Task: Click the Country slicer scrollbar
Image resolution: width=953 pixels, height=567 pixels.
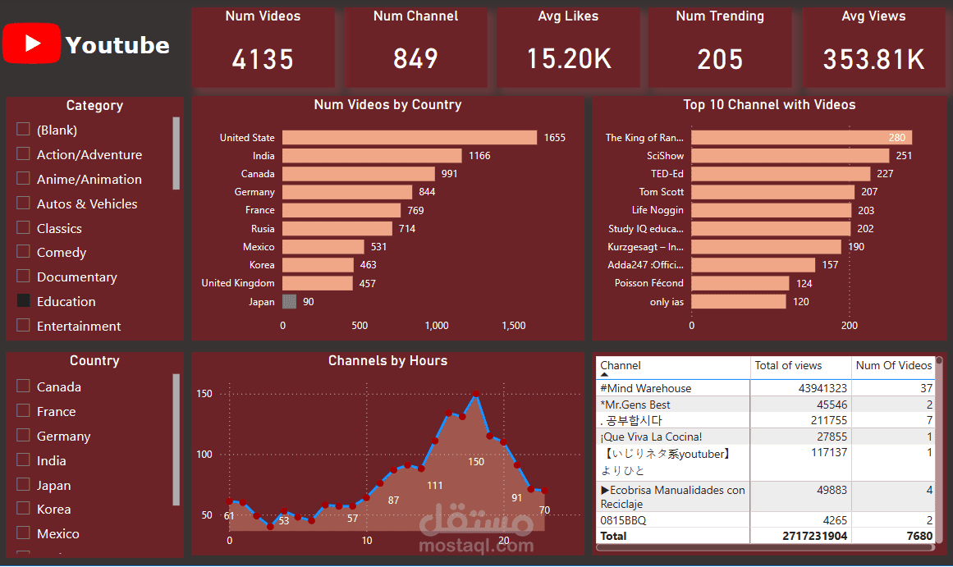Action: pos(176,439)
